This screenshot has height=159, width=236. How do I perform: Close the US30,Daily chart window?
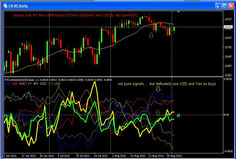[231, 6]
